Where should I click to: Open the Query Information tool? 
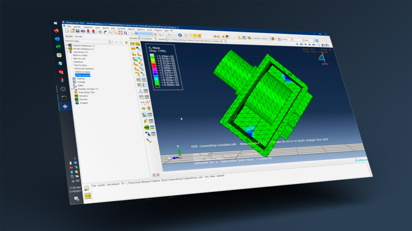pos(180,35)
